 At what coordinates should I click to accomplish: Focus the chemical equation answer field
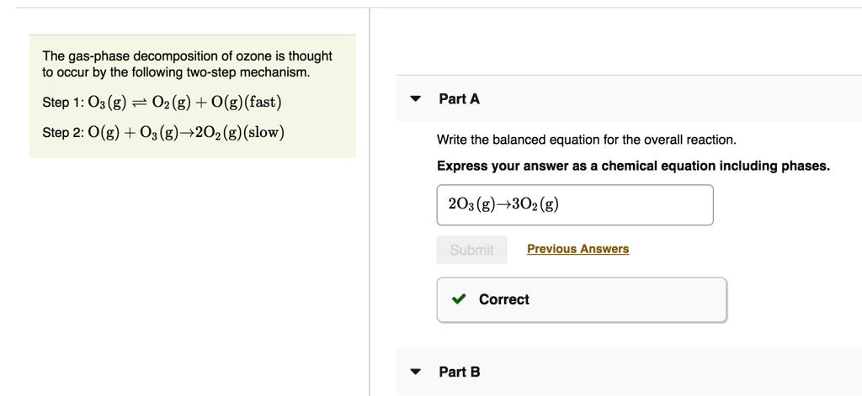(x=574, y=205)
